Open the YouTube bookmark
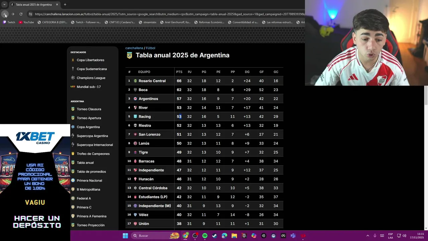428x241 pixels. click(26, 22)
